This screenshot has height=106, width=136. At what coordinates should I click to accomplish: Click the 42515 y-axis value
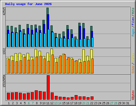4,11
